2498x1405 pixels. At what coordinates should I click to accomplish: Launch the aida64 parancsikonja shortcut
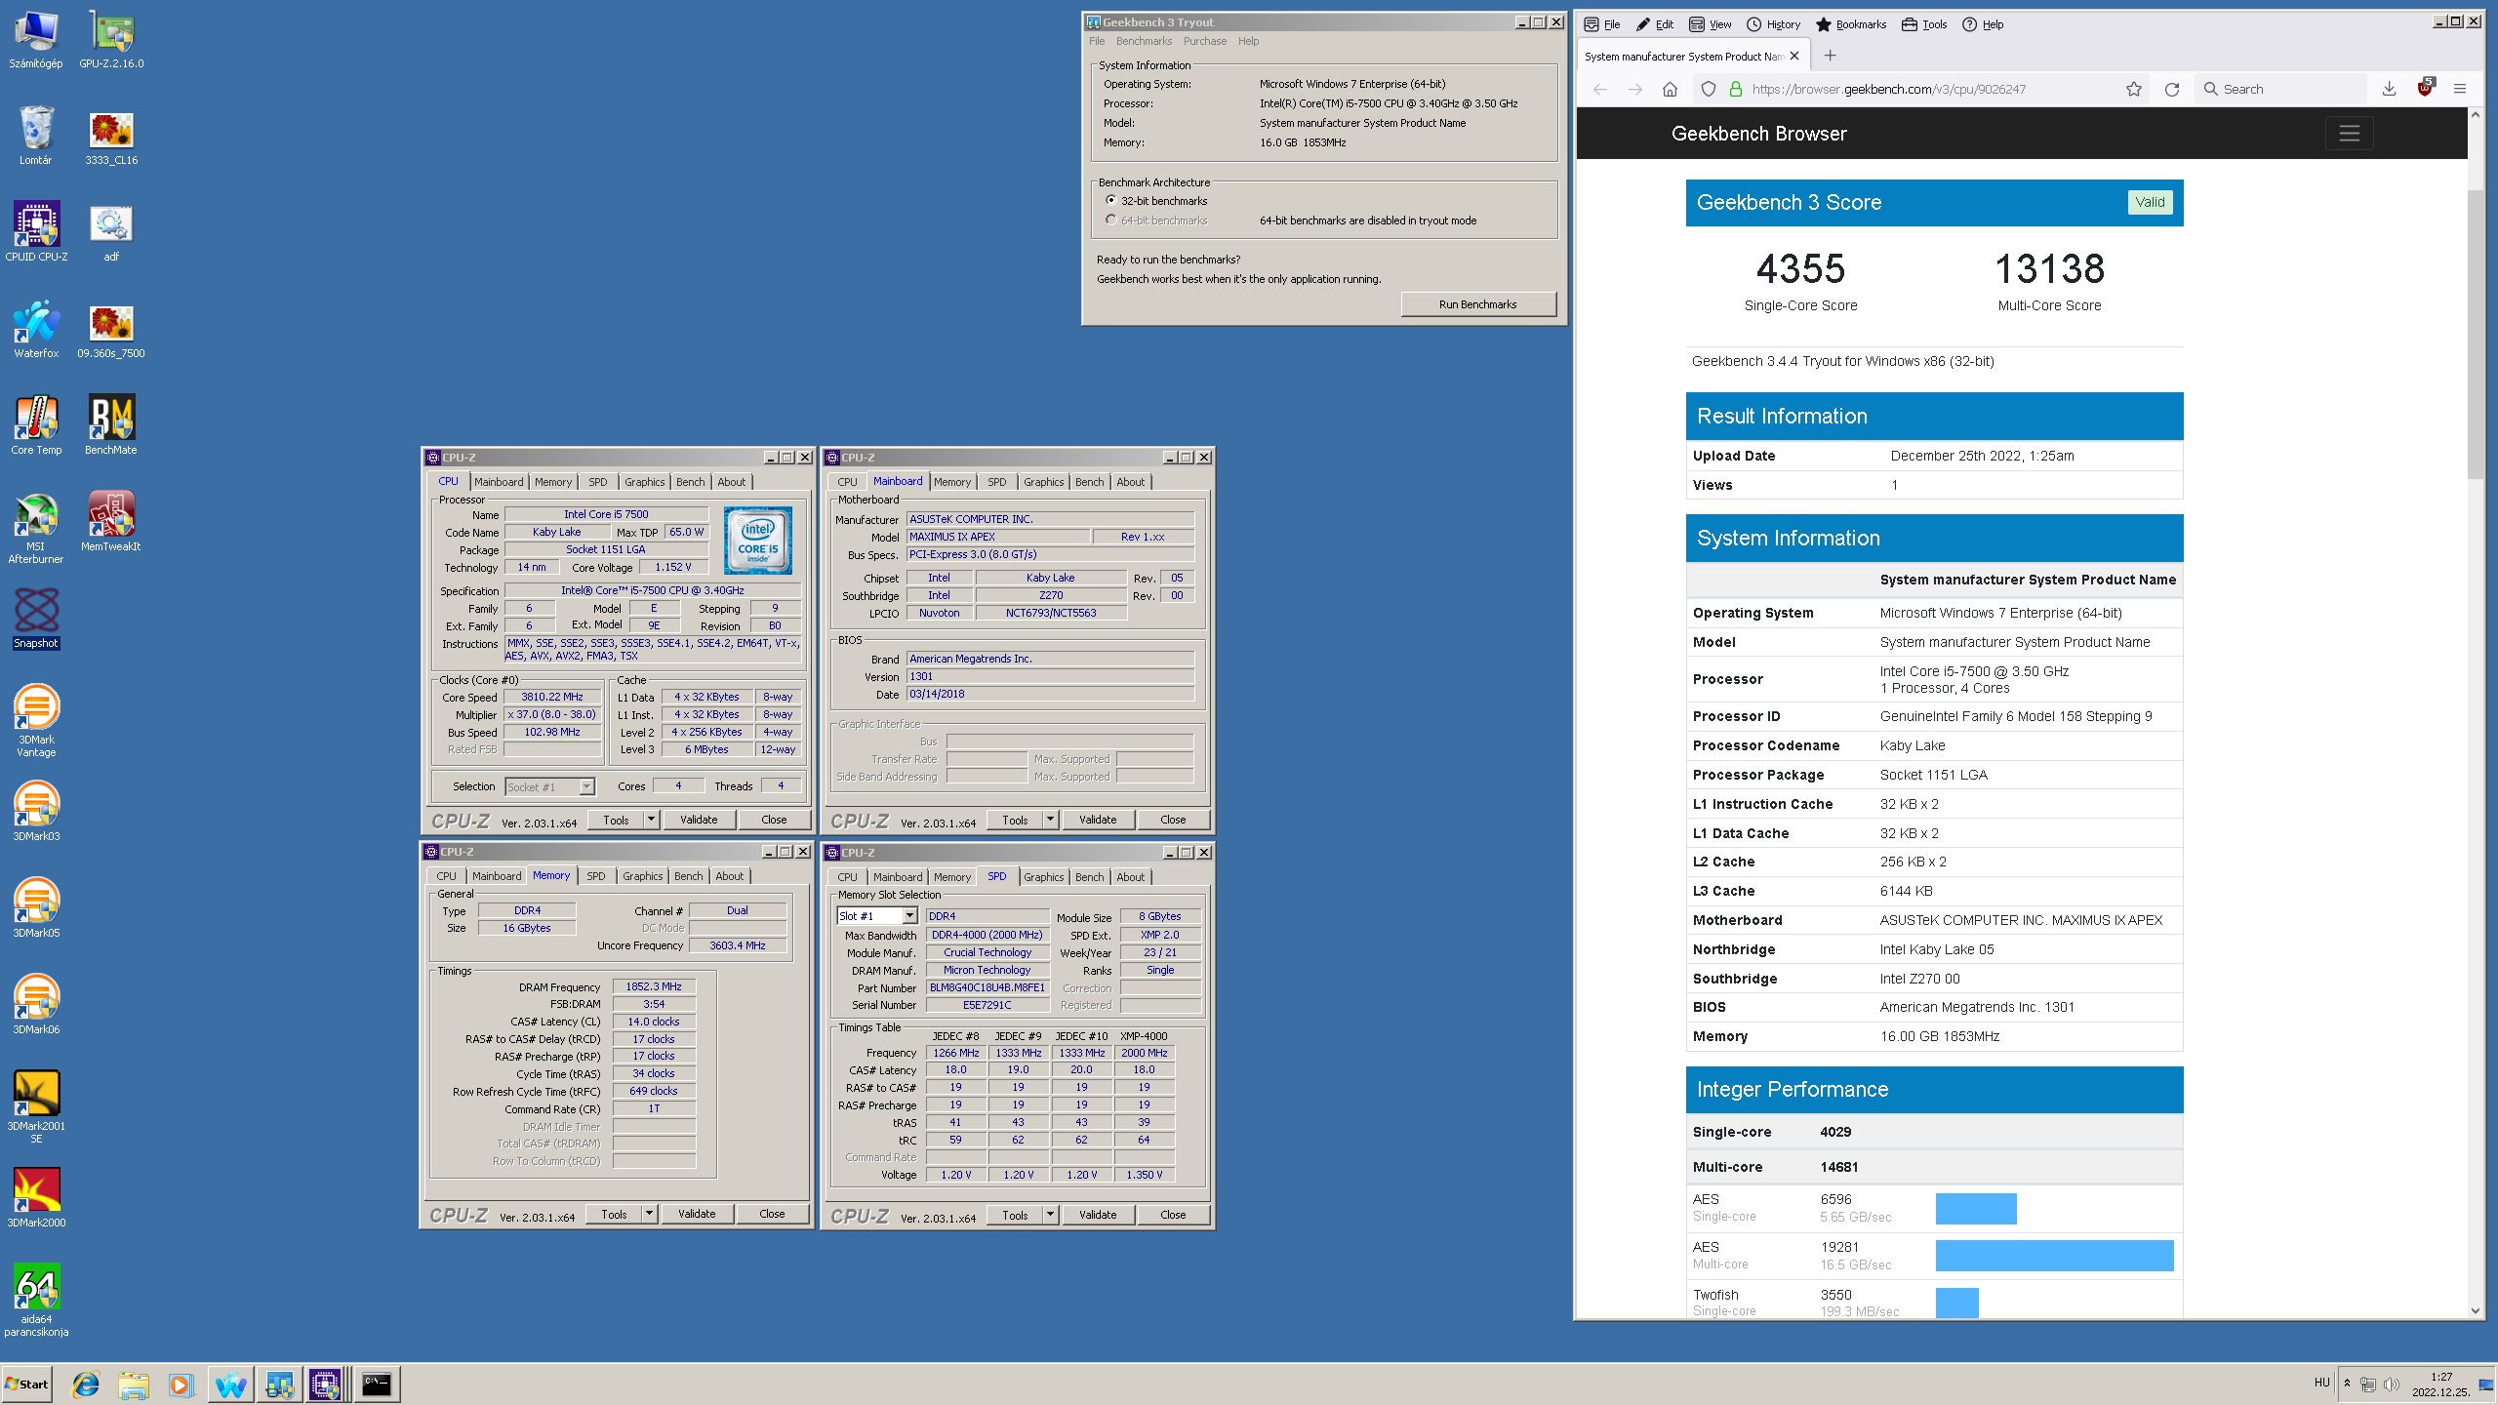[36, 1301]
